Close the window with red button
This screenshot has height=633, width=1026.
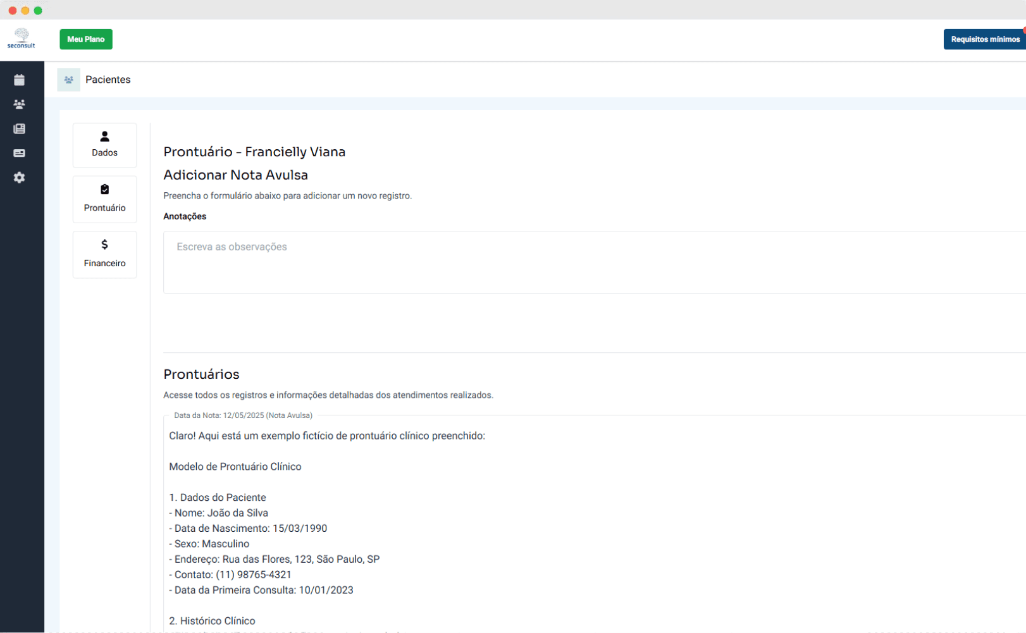(x=12, y=10)
